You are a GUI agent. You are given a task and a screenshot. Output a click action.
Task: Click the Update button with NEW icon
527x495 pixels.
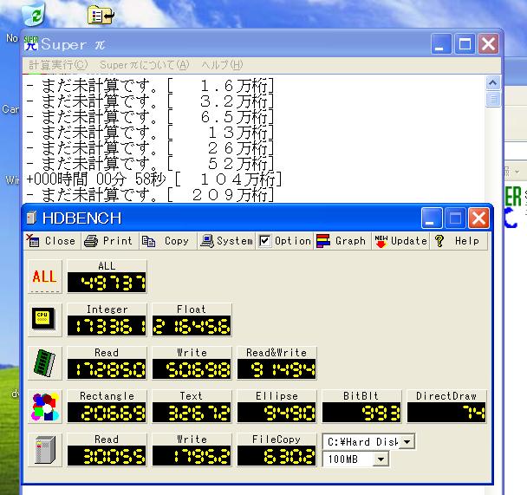[x=400, y=241]
